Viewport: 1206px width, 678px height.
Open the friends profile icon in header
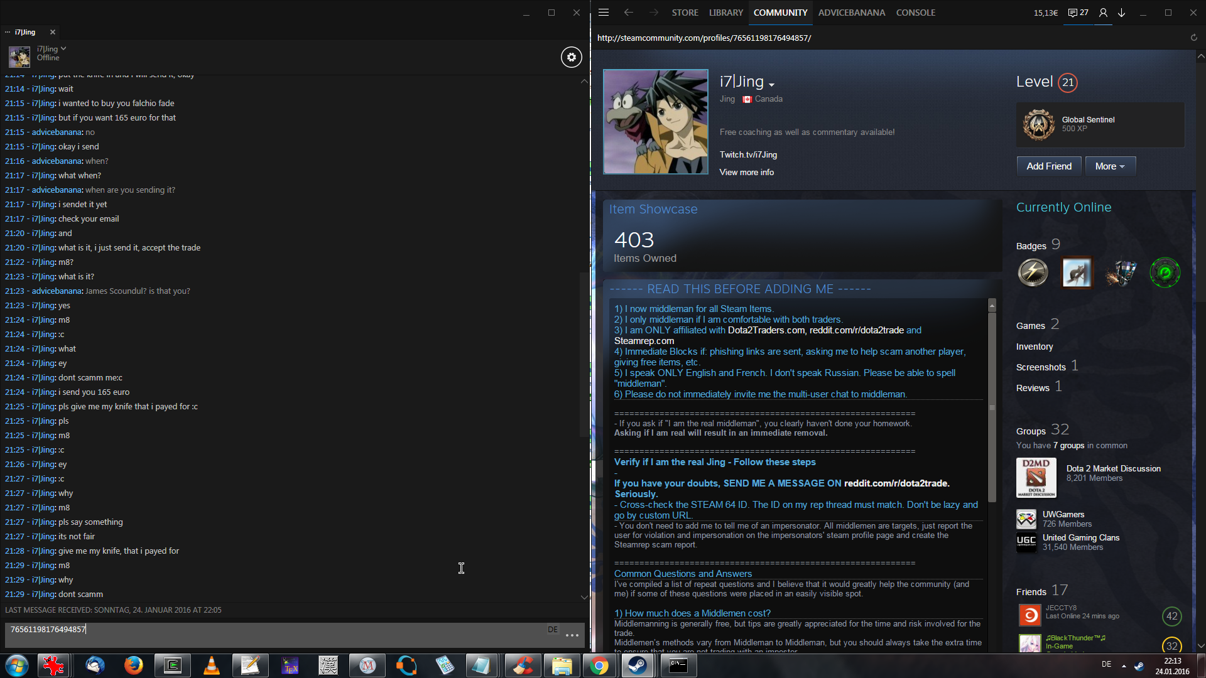coord(1103,13)
